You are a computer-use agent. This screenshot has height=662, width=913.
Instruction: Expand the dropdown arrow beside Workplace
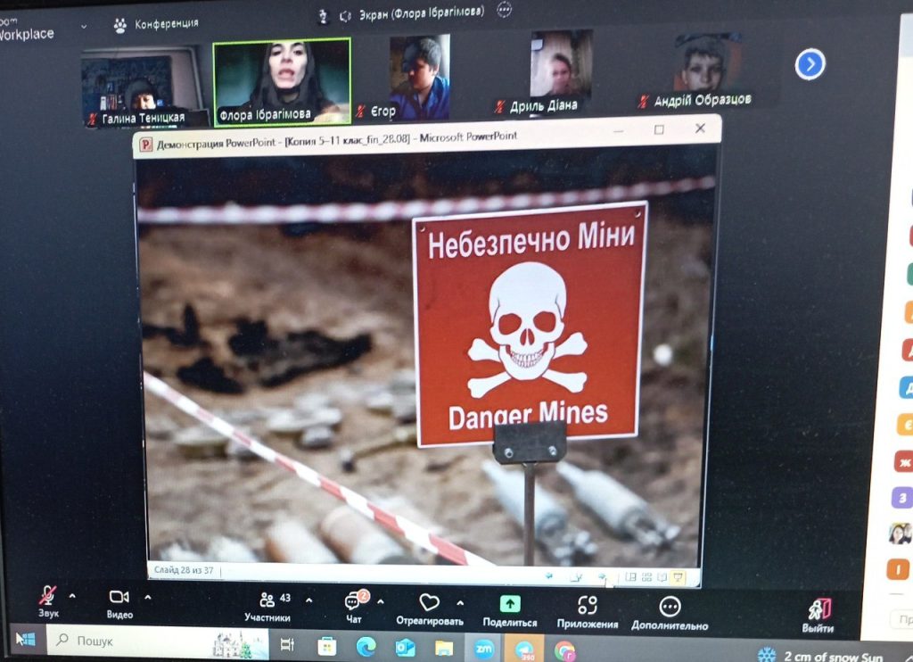point(84,27)
